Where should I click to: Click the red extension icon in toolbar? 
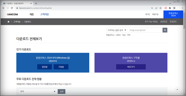[x=166, y=8]
